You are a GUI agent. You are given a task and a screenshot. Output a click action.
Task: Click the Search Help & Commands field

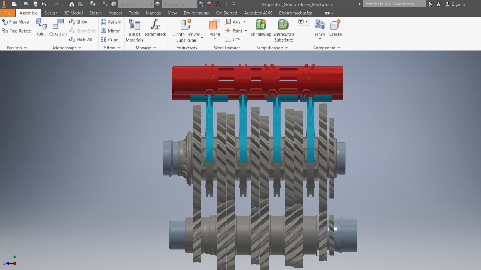pos(394,4)
